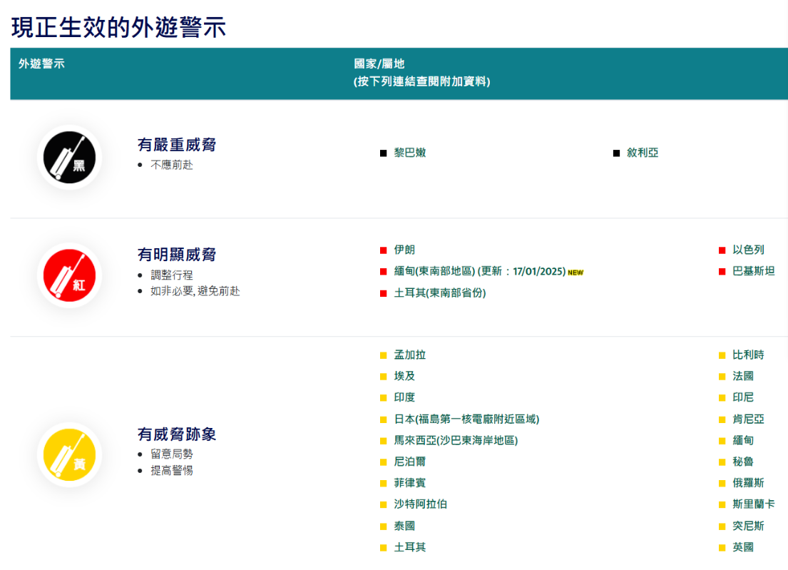Open the 巴基斯坦 red alert link
The image size is (788, 570).
(753, 271)
